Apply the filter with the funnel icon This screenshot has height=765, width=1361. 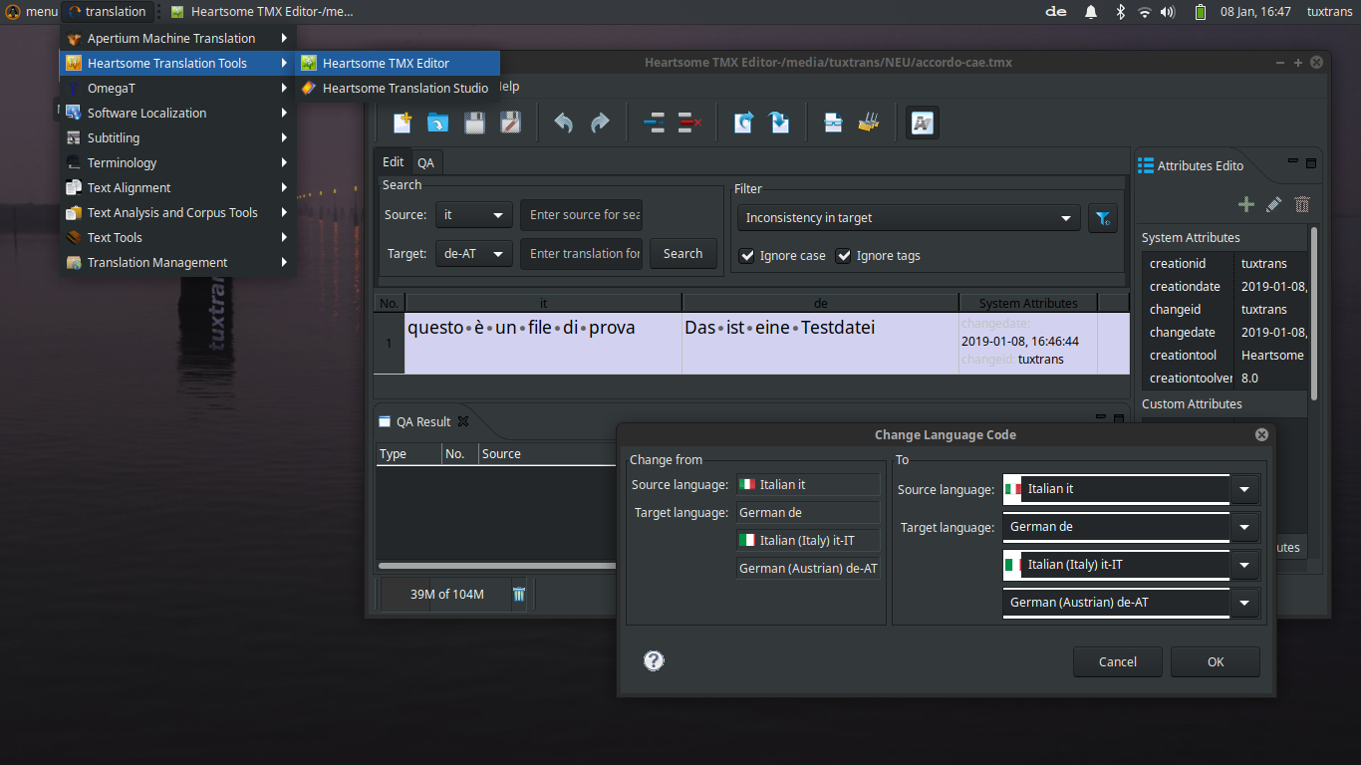point(1103,219)
